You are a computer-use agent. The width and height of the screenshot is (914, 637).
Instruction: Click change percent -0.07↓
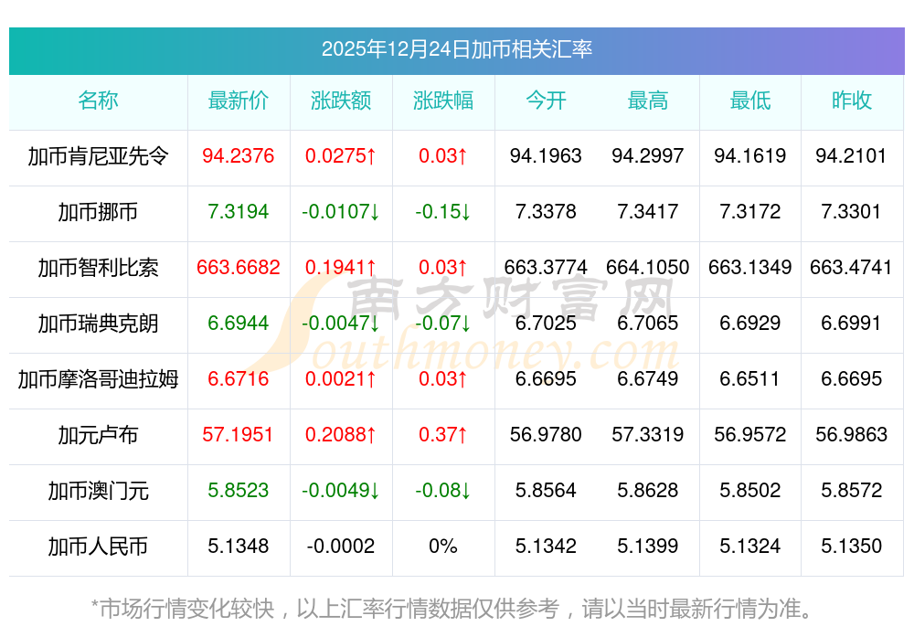point(443,323)
